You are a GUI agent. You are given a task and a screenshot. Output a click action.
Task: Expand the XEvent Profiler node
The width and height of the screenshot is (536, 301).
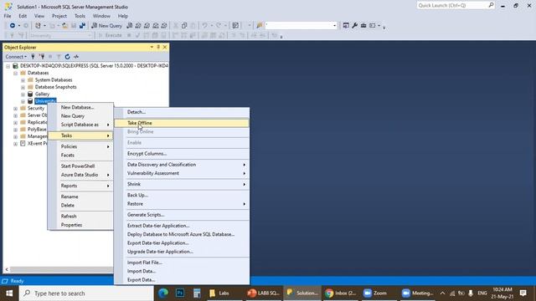15,144
